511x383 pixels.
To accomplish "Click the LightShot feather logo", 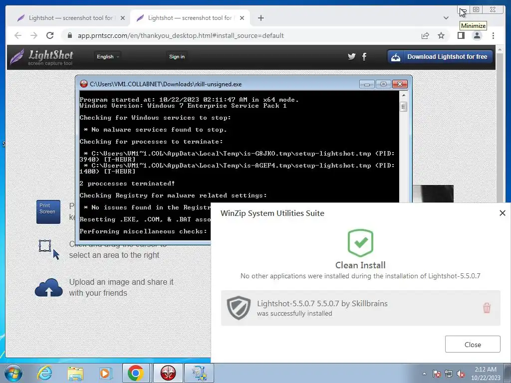I will 17,57.
